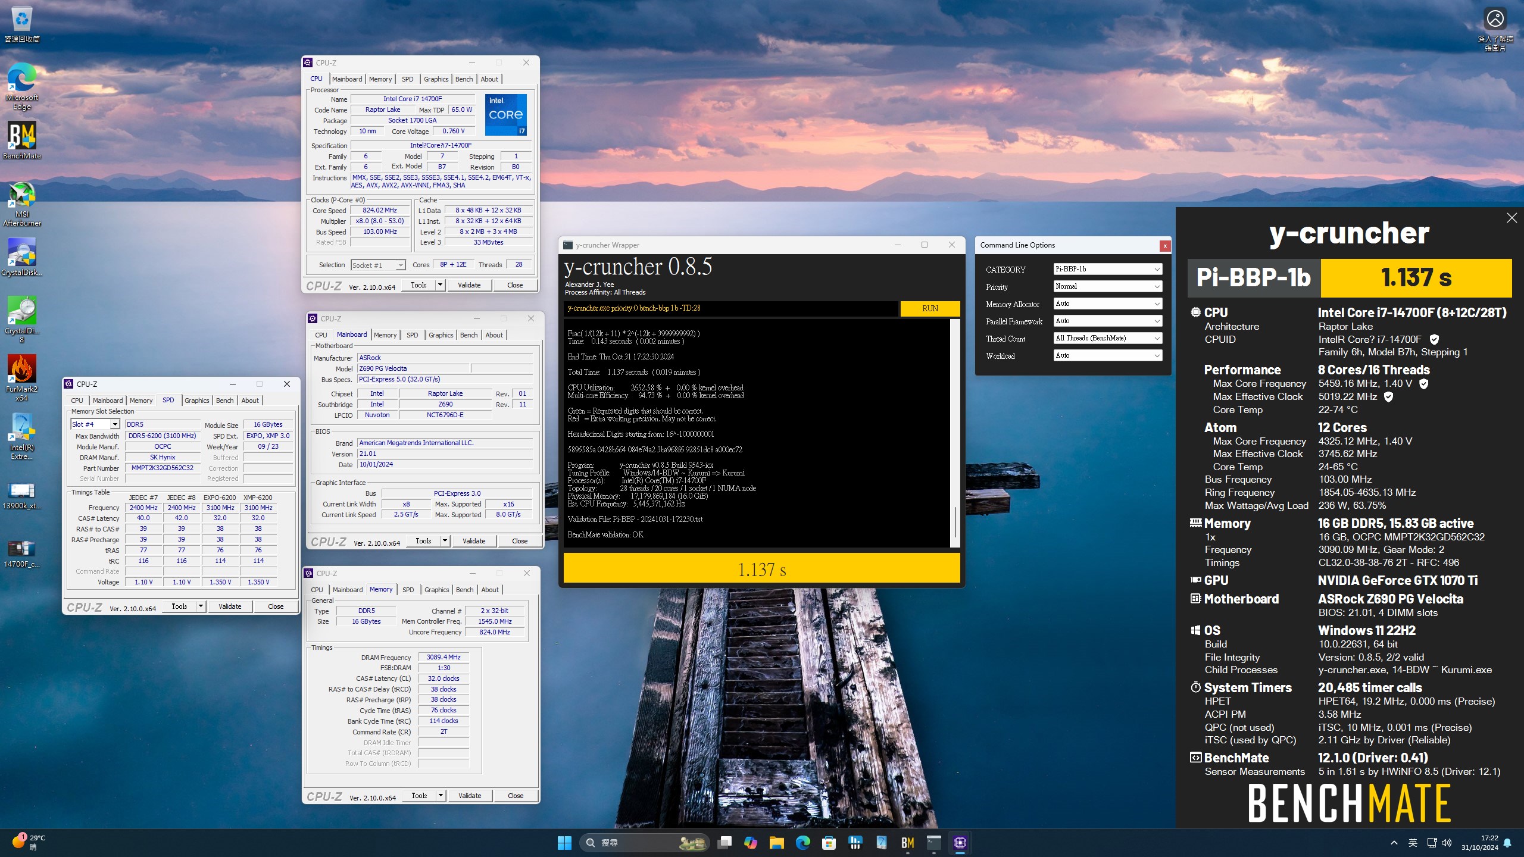Select the 13900k_xt file on the desktop

tap(22, 496)
